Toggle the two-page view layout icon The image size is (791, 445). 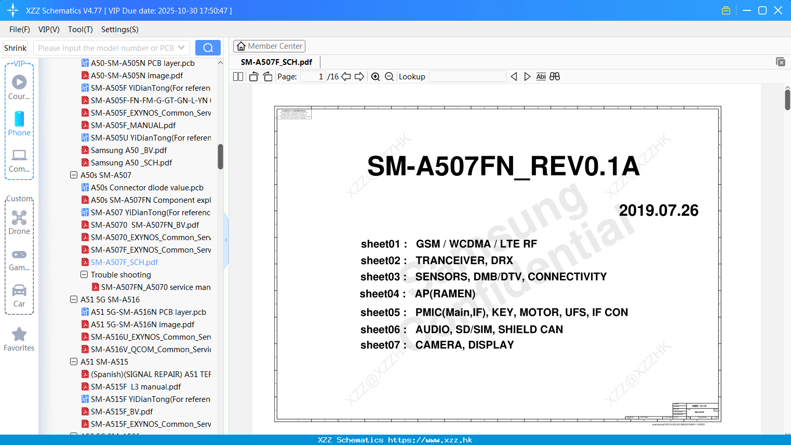pos(238,77)
